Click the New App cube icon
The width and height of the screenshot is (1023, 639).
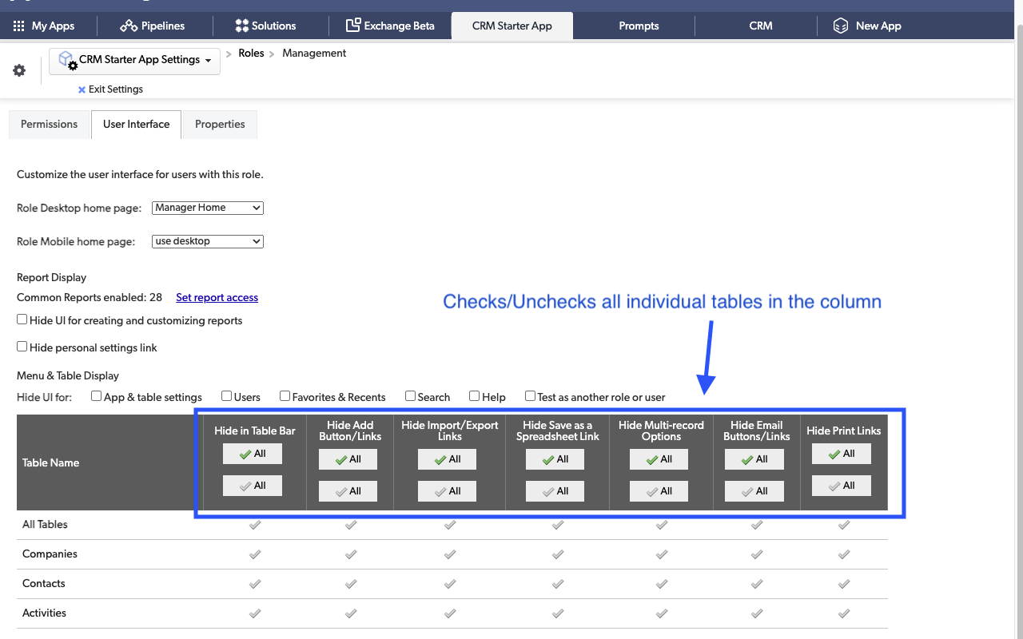click(x=840, y=26)
